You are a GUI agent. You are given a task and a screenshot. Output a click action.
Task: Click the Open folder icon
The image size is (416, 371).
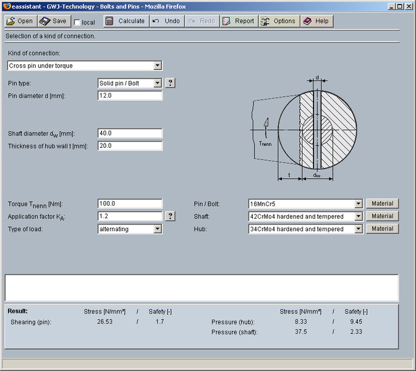(x=11, y=21)
